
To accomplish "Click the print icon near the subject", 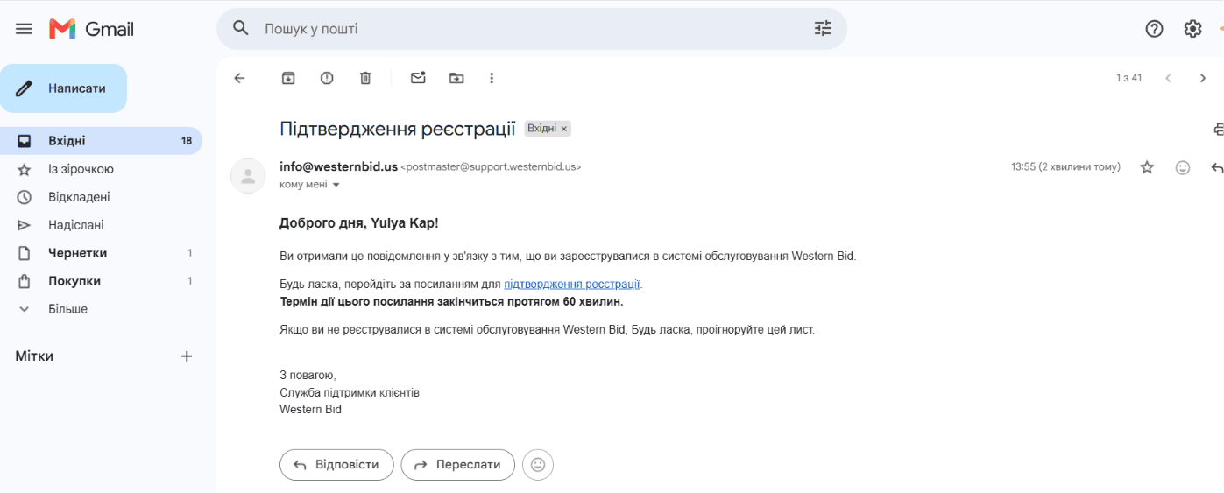I will coord(1218,129).
